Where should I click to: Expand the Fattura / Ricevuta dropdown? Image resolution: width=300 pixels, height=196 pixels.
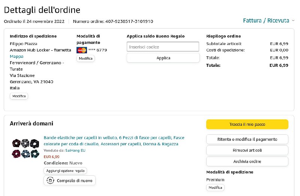[268, 20]
